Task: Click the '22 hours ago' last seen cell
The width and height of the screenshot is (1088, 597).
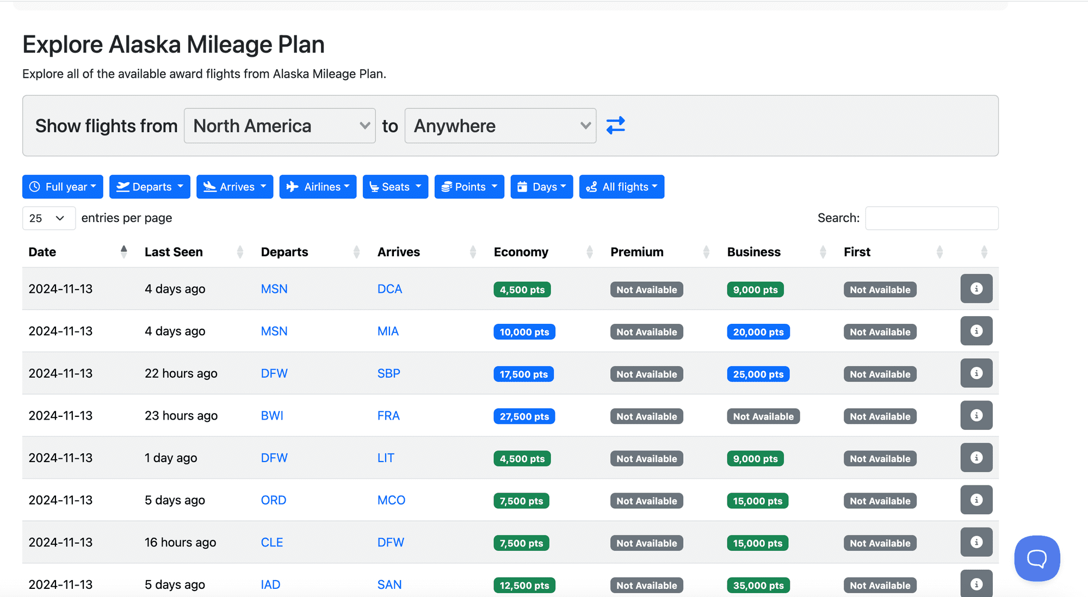Action: pyautogui.click(x=181, y=373)
